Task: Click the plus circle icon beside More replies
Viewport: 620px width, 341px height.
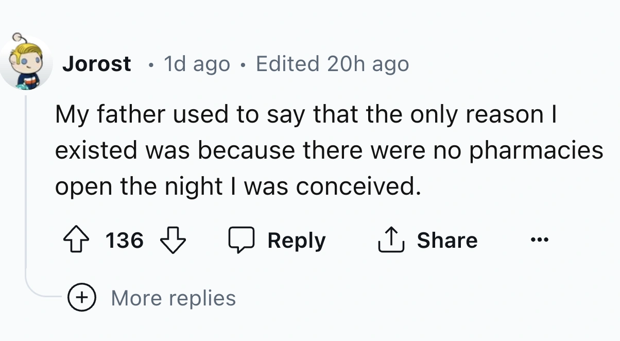Action: (x=81, y=298)
